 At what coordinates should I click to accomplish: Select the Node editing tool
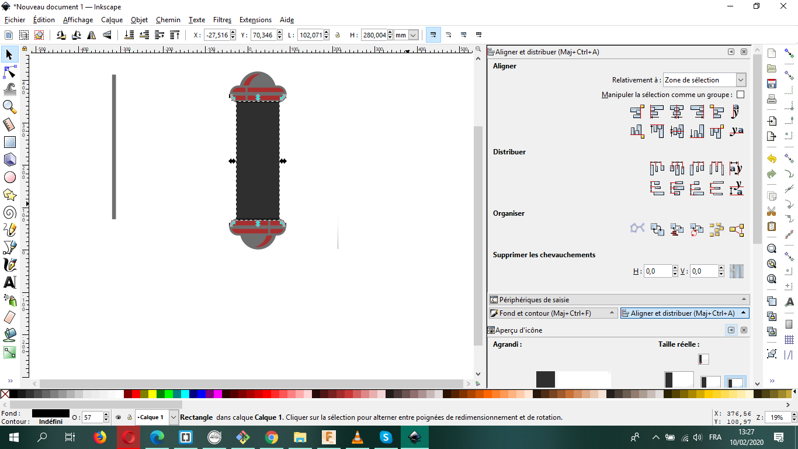pyautogui.click(x=10, y=72)
